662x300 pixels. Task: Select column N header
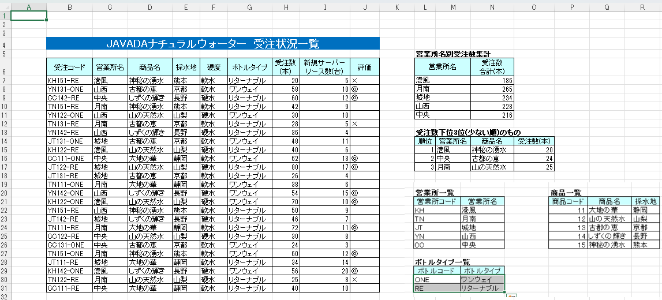click(x=492, y=7)
